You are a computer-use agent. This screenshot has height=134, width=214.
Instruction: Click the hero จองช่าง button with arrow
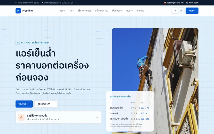pos(24,104)
